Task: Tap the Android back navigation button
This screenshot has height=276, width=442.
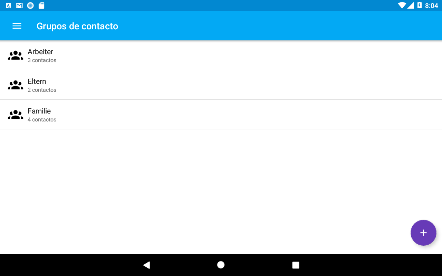Action: tap(146, 265)
